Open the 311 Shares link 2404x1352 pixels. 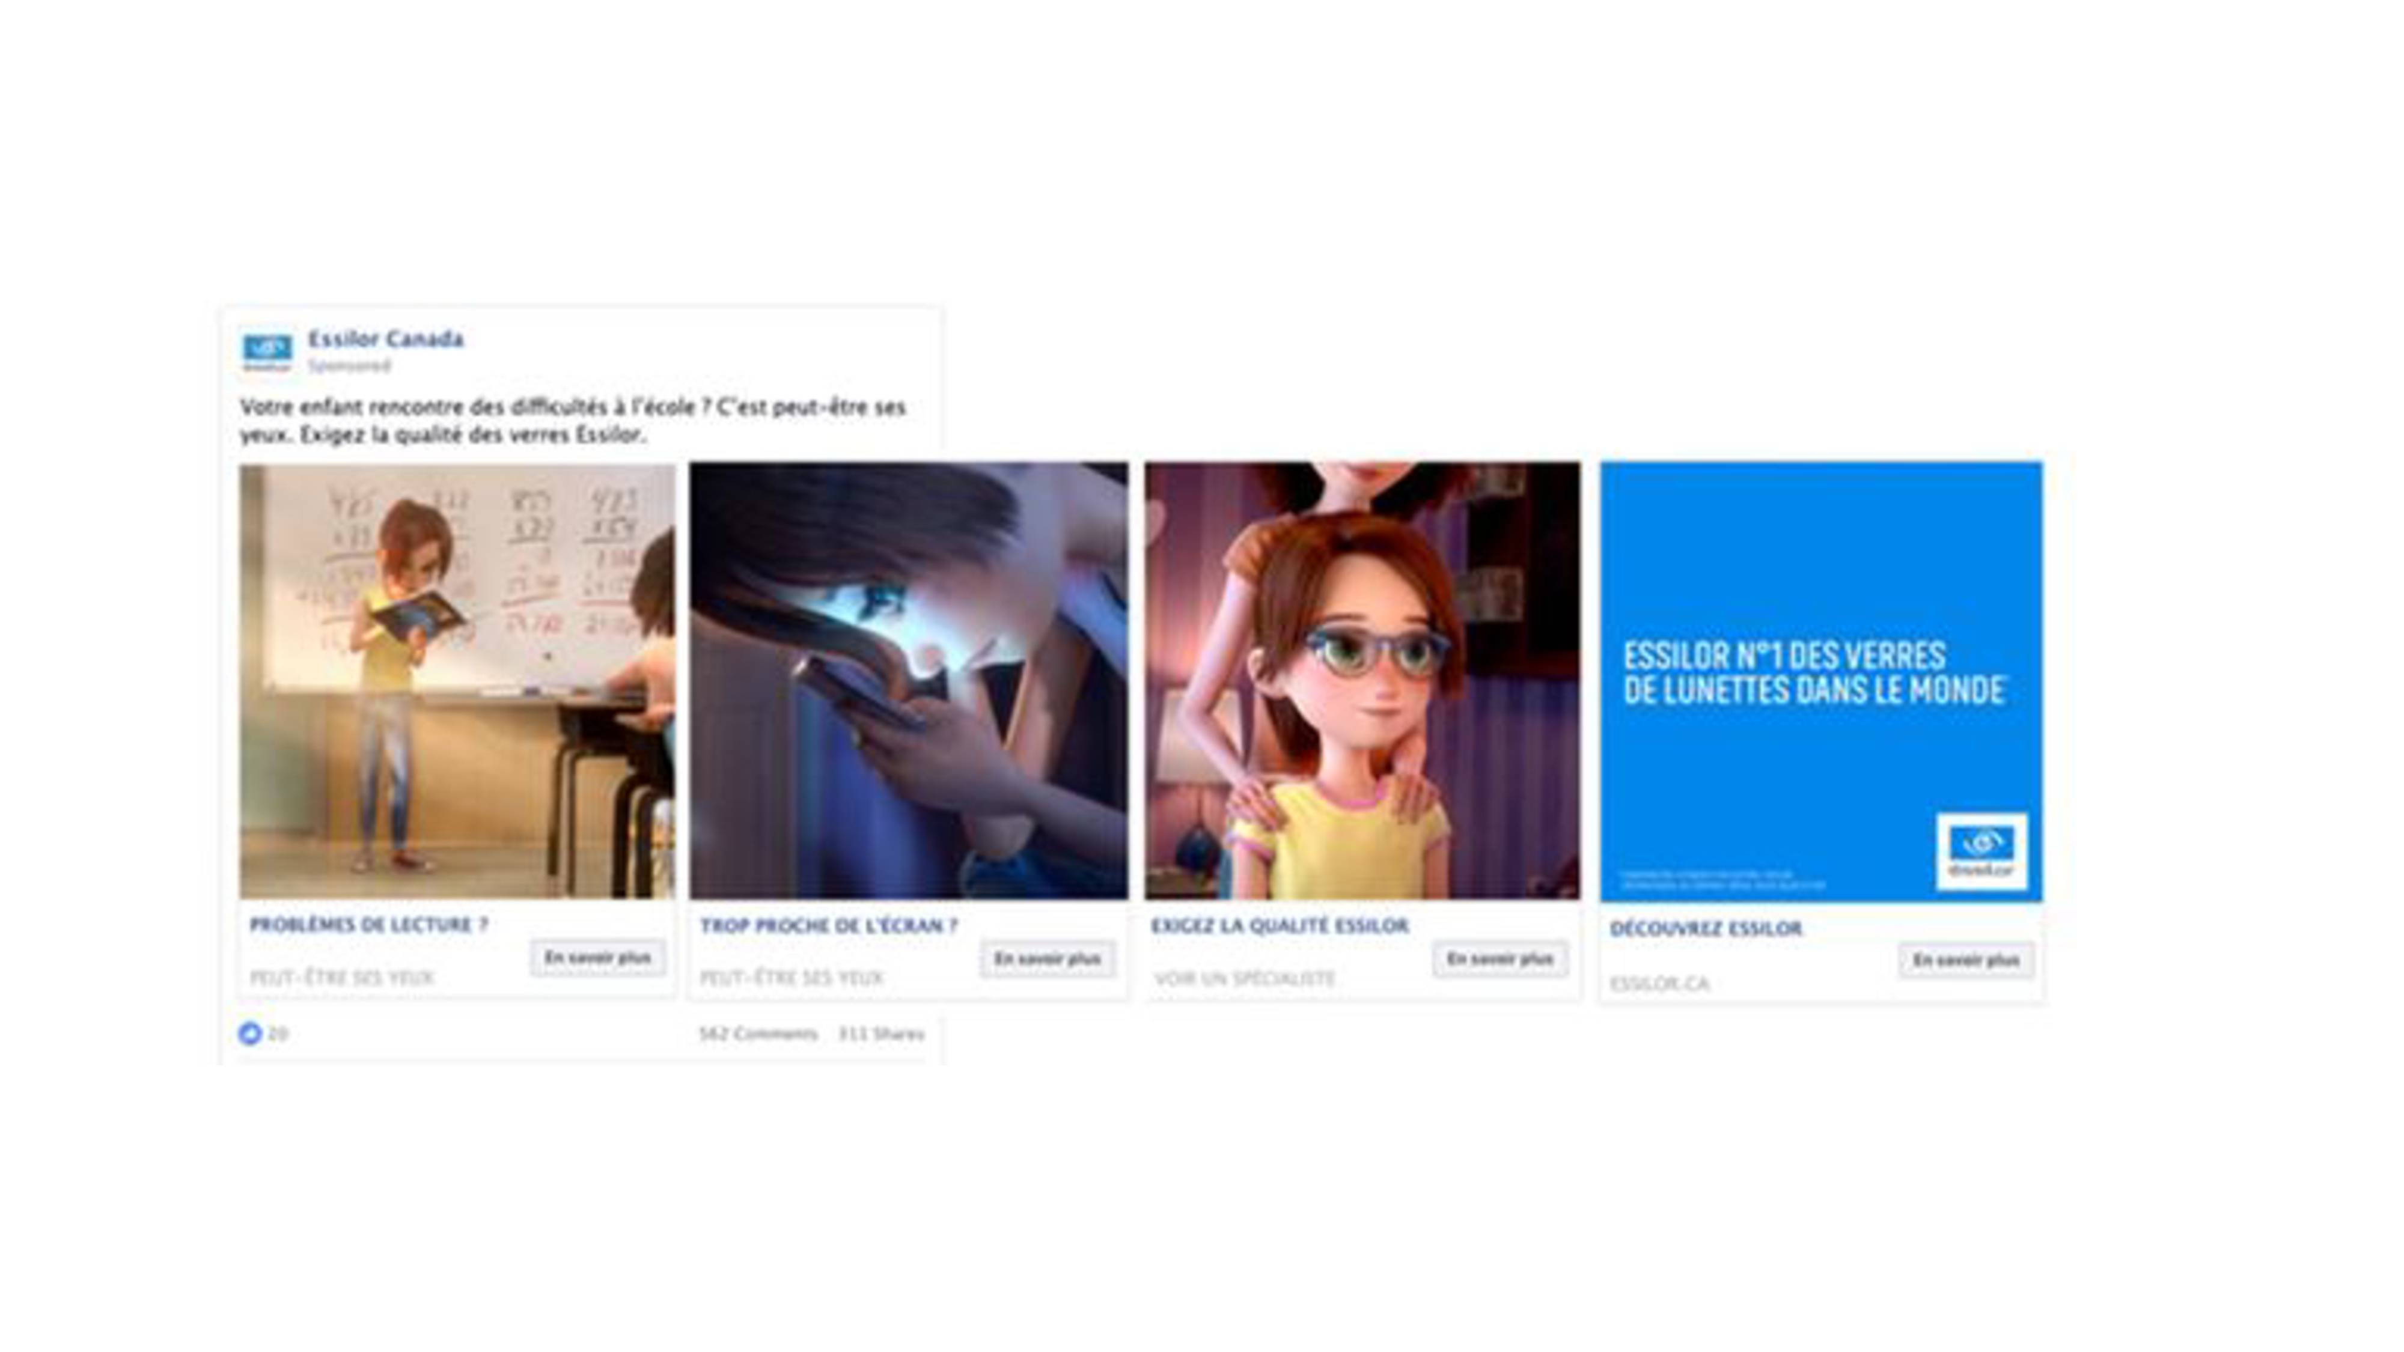[881, 1034]
